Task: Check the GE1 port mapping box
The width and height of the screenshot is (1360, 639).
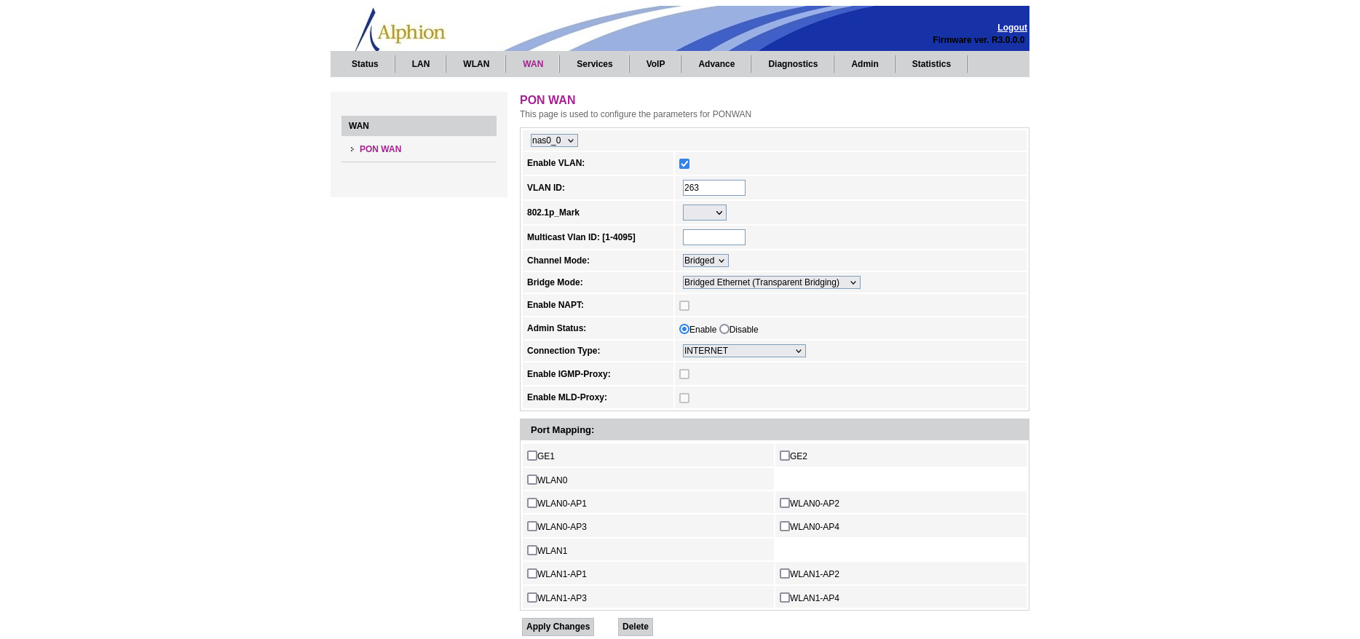Action: click(x=532, y=456)
